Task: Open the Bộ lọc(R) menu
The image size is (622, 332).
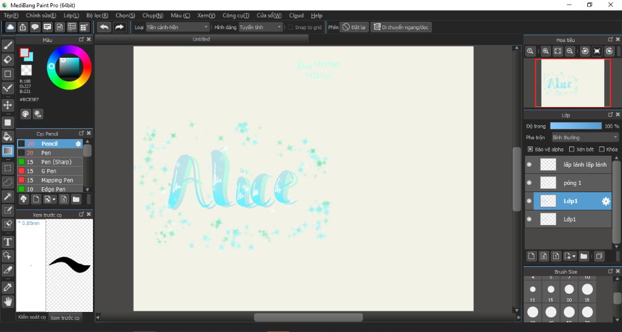Action: click(97, 15)
